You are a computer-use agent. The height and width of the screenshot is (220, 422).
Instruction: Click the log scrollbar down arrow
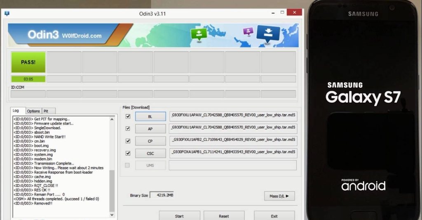(112, 215)
